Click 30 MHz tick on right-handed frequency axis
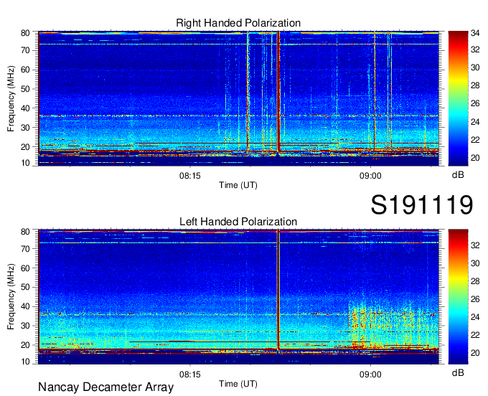Screen dimensions: 488x396 25,127
